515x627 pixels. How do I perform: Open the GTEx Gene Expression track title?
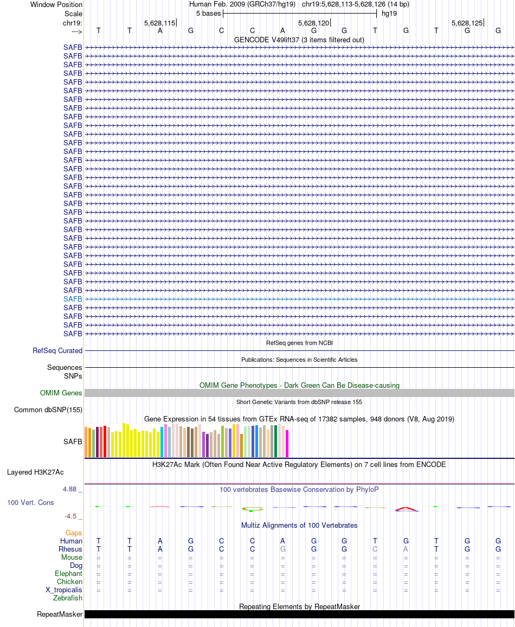point(299,419)
